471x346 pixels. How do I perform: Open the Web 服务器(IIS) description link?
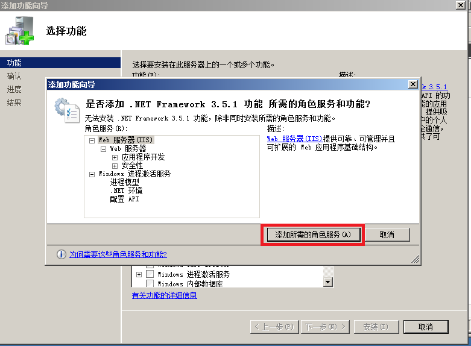coord(294,139)
